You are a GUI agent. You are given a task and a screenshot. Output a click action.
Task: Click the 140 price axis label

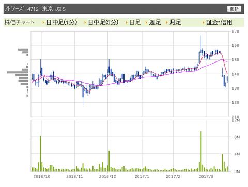(x=235, y=74)
